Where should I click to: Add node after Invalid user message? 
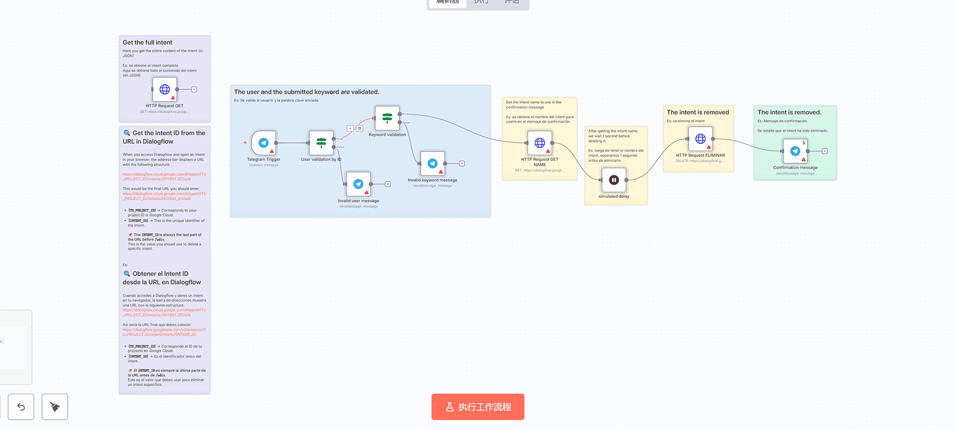pyautogui.click(x=388, y=184)
